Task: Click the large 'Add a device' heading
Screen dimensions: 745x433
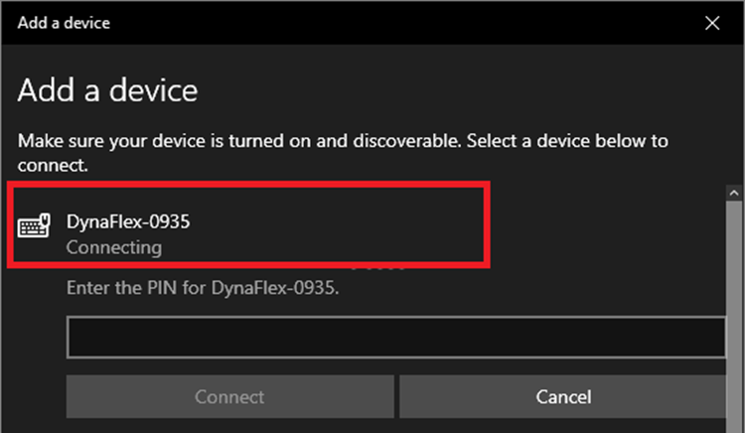Action: 107,90
